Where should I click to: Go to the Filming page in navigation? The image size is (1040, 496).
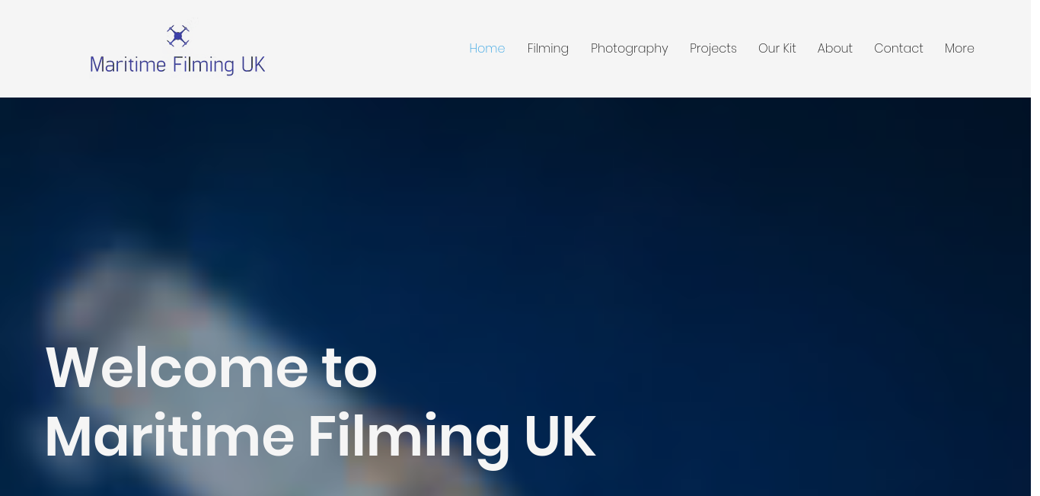(x=548, y=48)
